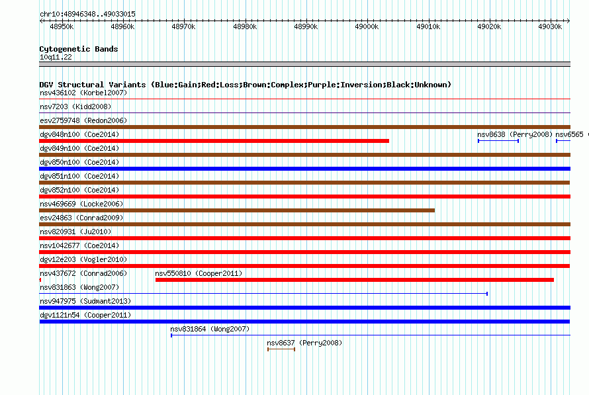Click the nsv469669 (Locke2006) label

[81, 204]
